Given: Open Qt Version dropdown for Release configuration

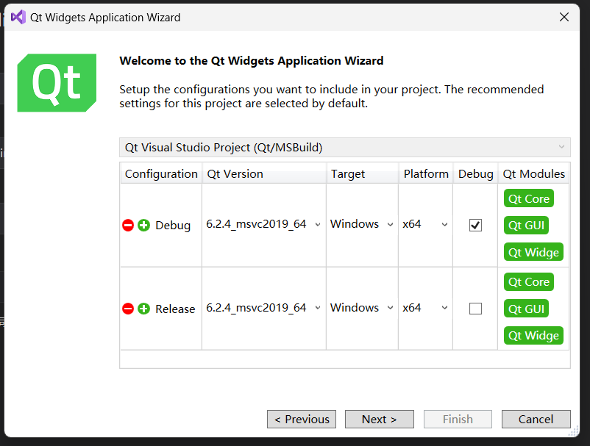Looking at the screenshot, I should click(264, 308).
